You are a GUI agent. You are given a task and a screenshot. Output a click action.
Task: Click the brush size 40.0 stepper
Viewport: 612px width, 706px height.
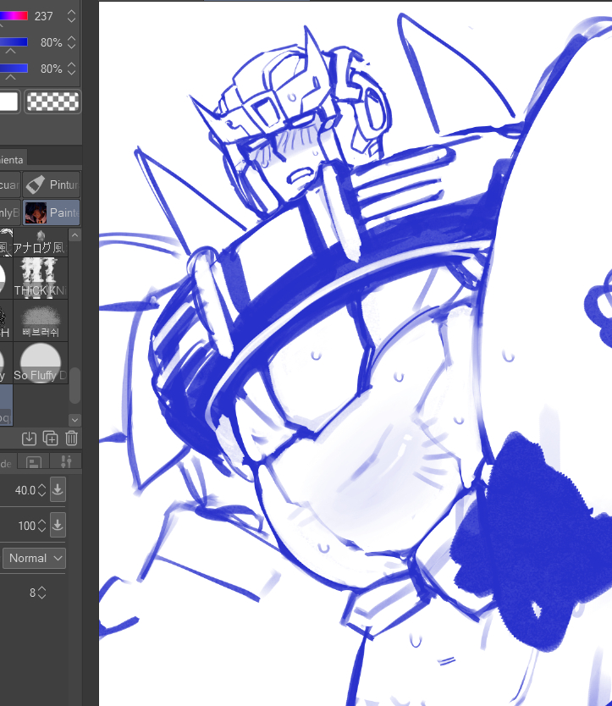(x=42, y=490)
